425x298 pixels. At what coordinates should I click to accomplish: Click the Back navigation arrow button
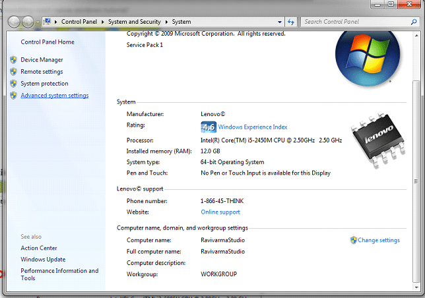(x=14, y=22)
